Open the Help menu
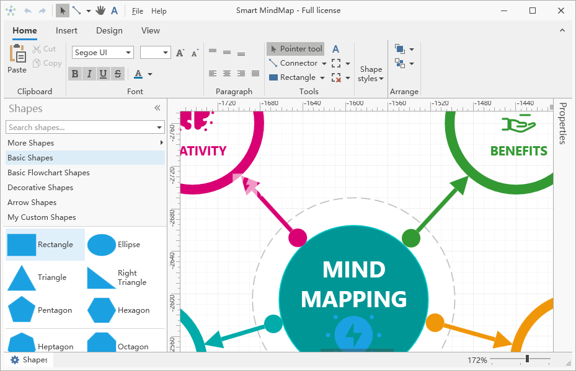This screenshot has height=371, width=576. 159,11
